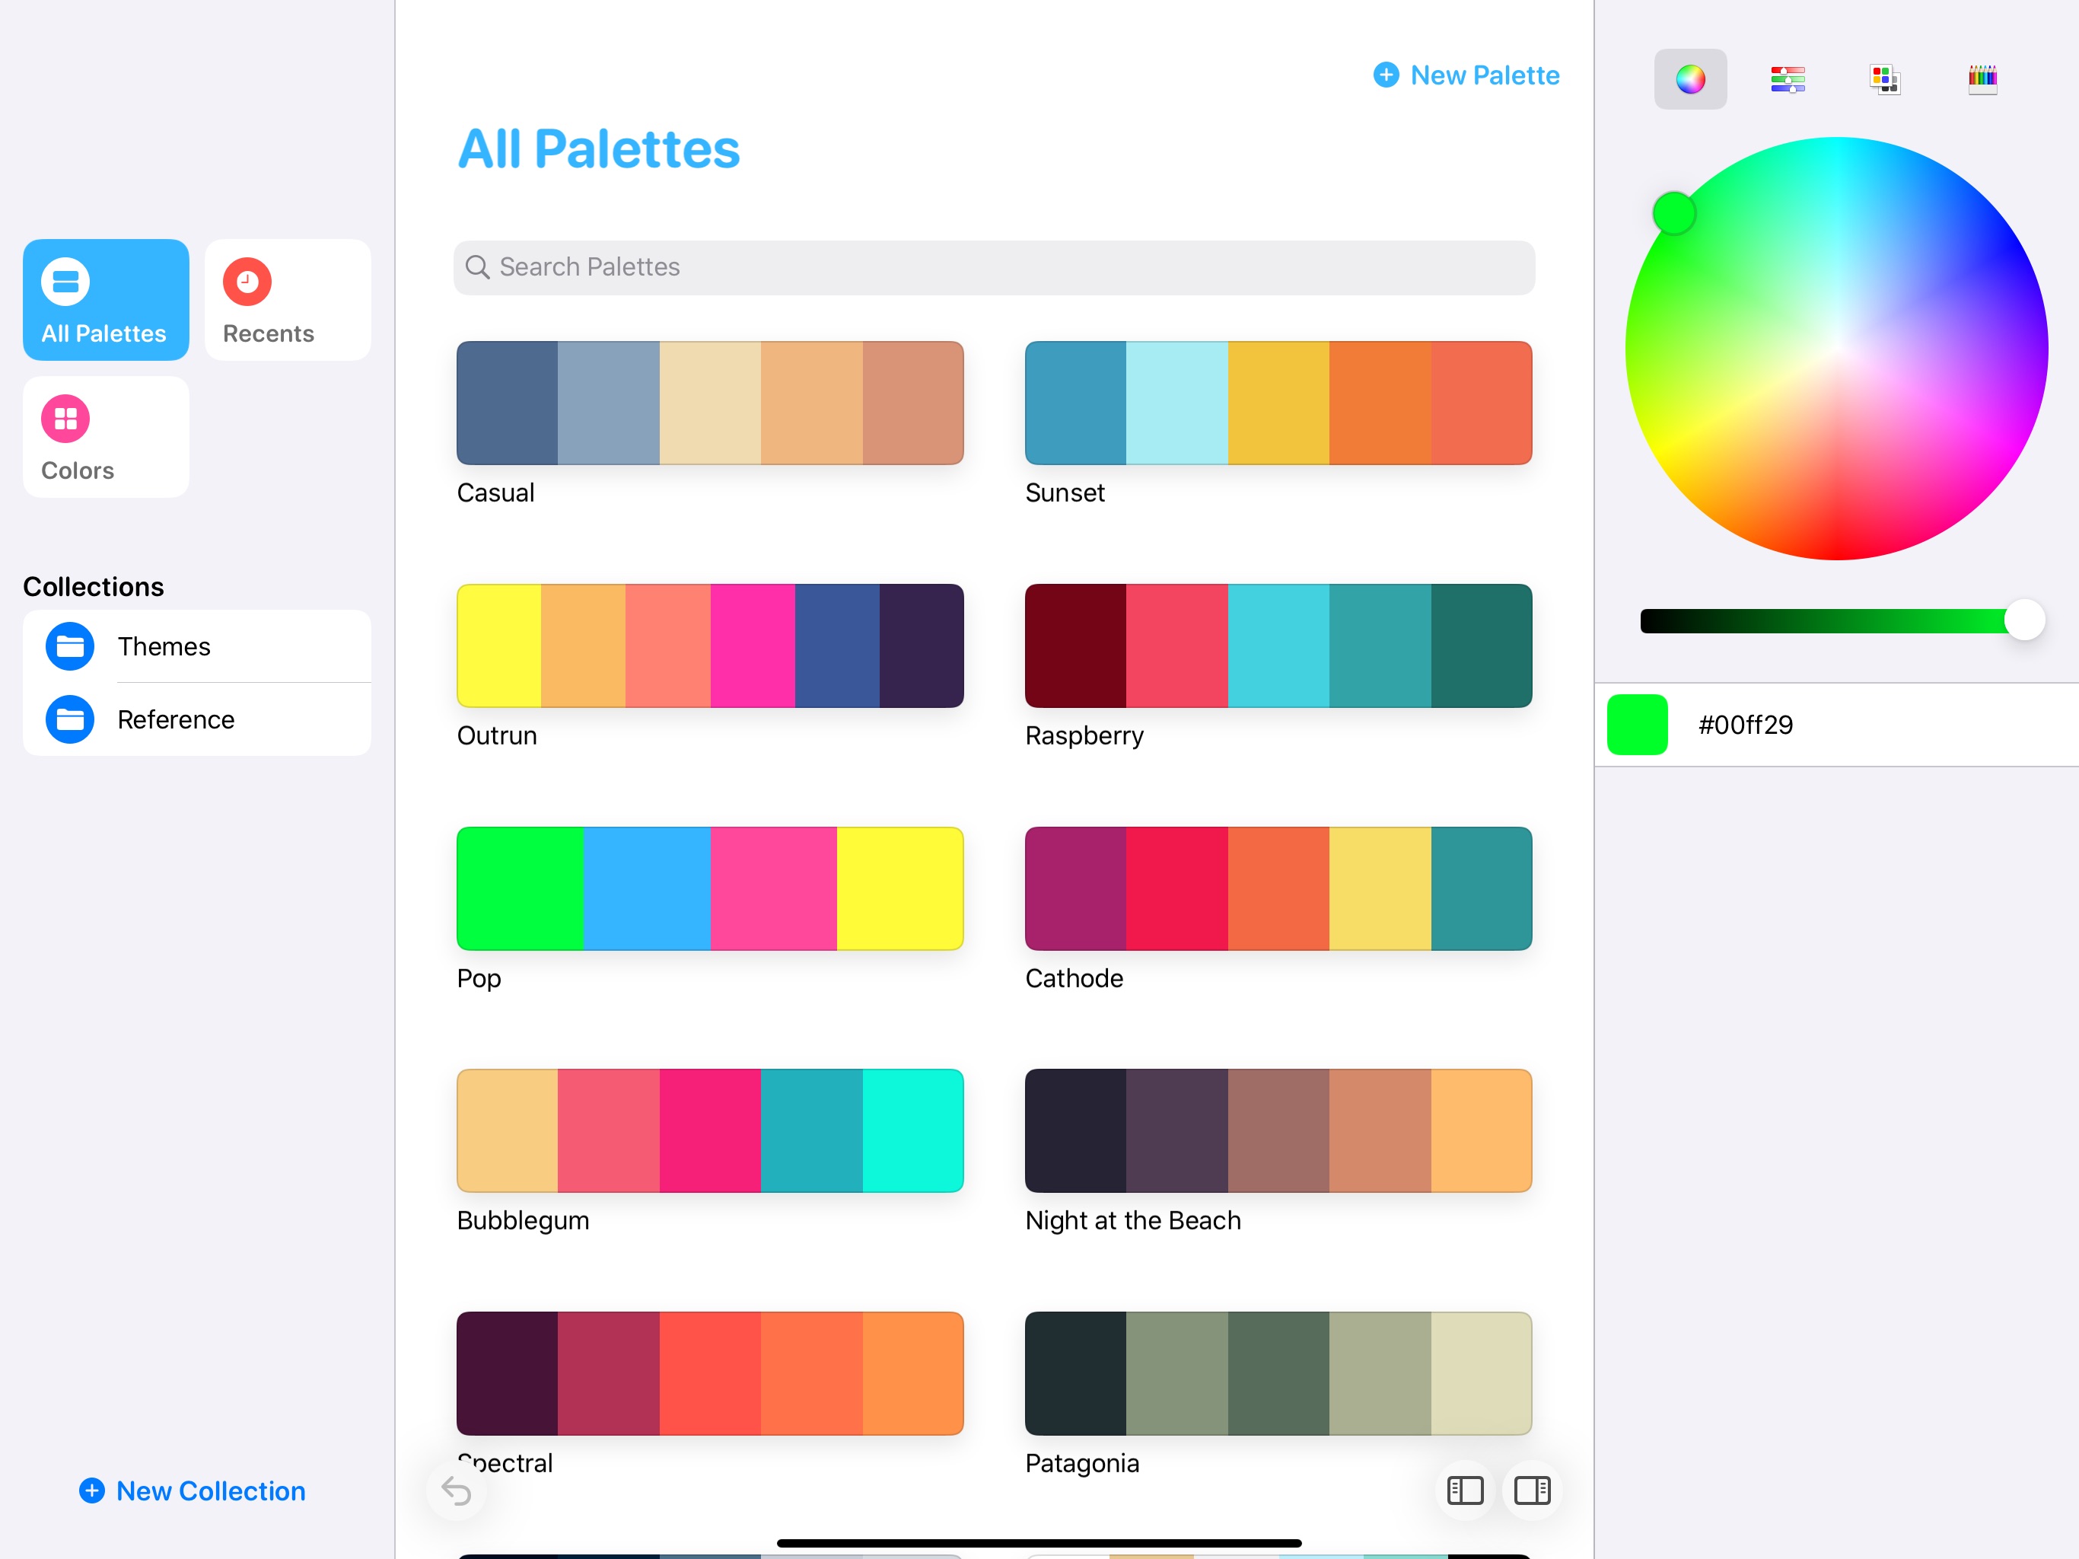Go to the Recents section
Viewport: 2079px width, 1559px height.
click(287, 300)
